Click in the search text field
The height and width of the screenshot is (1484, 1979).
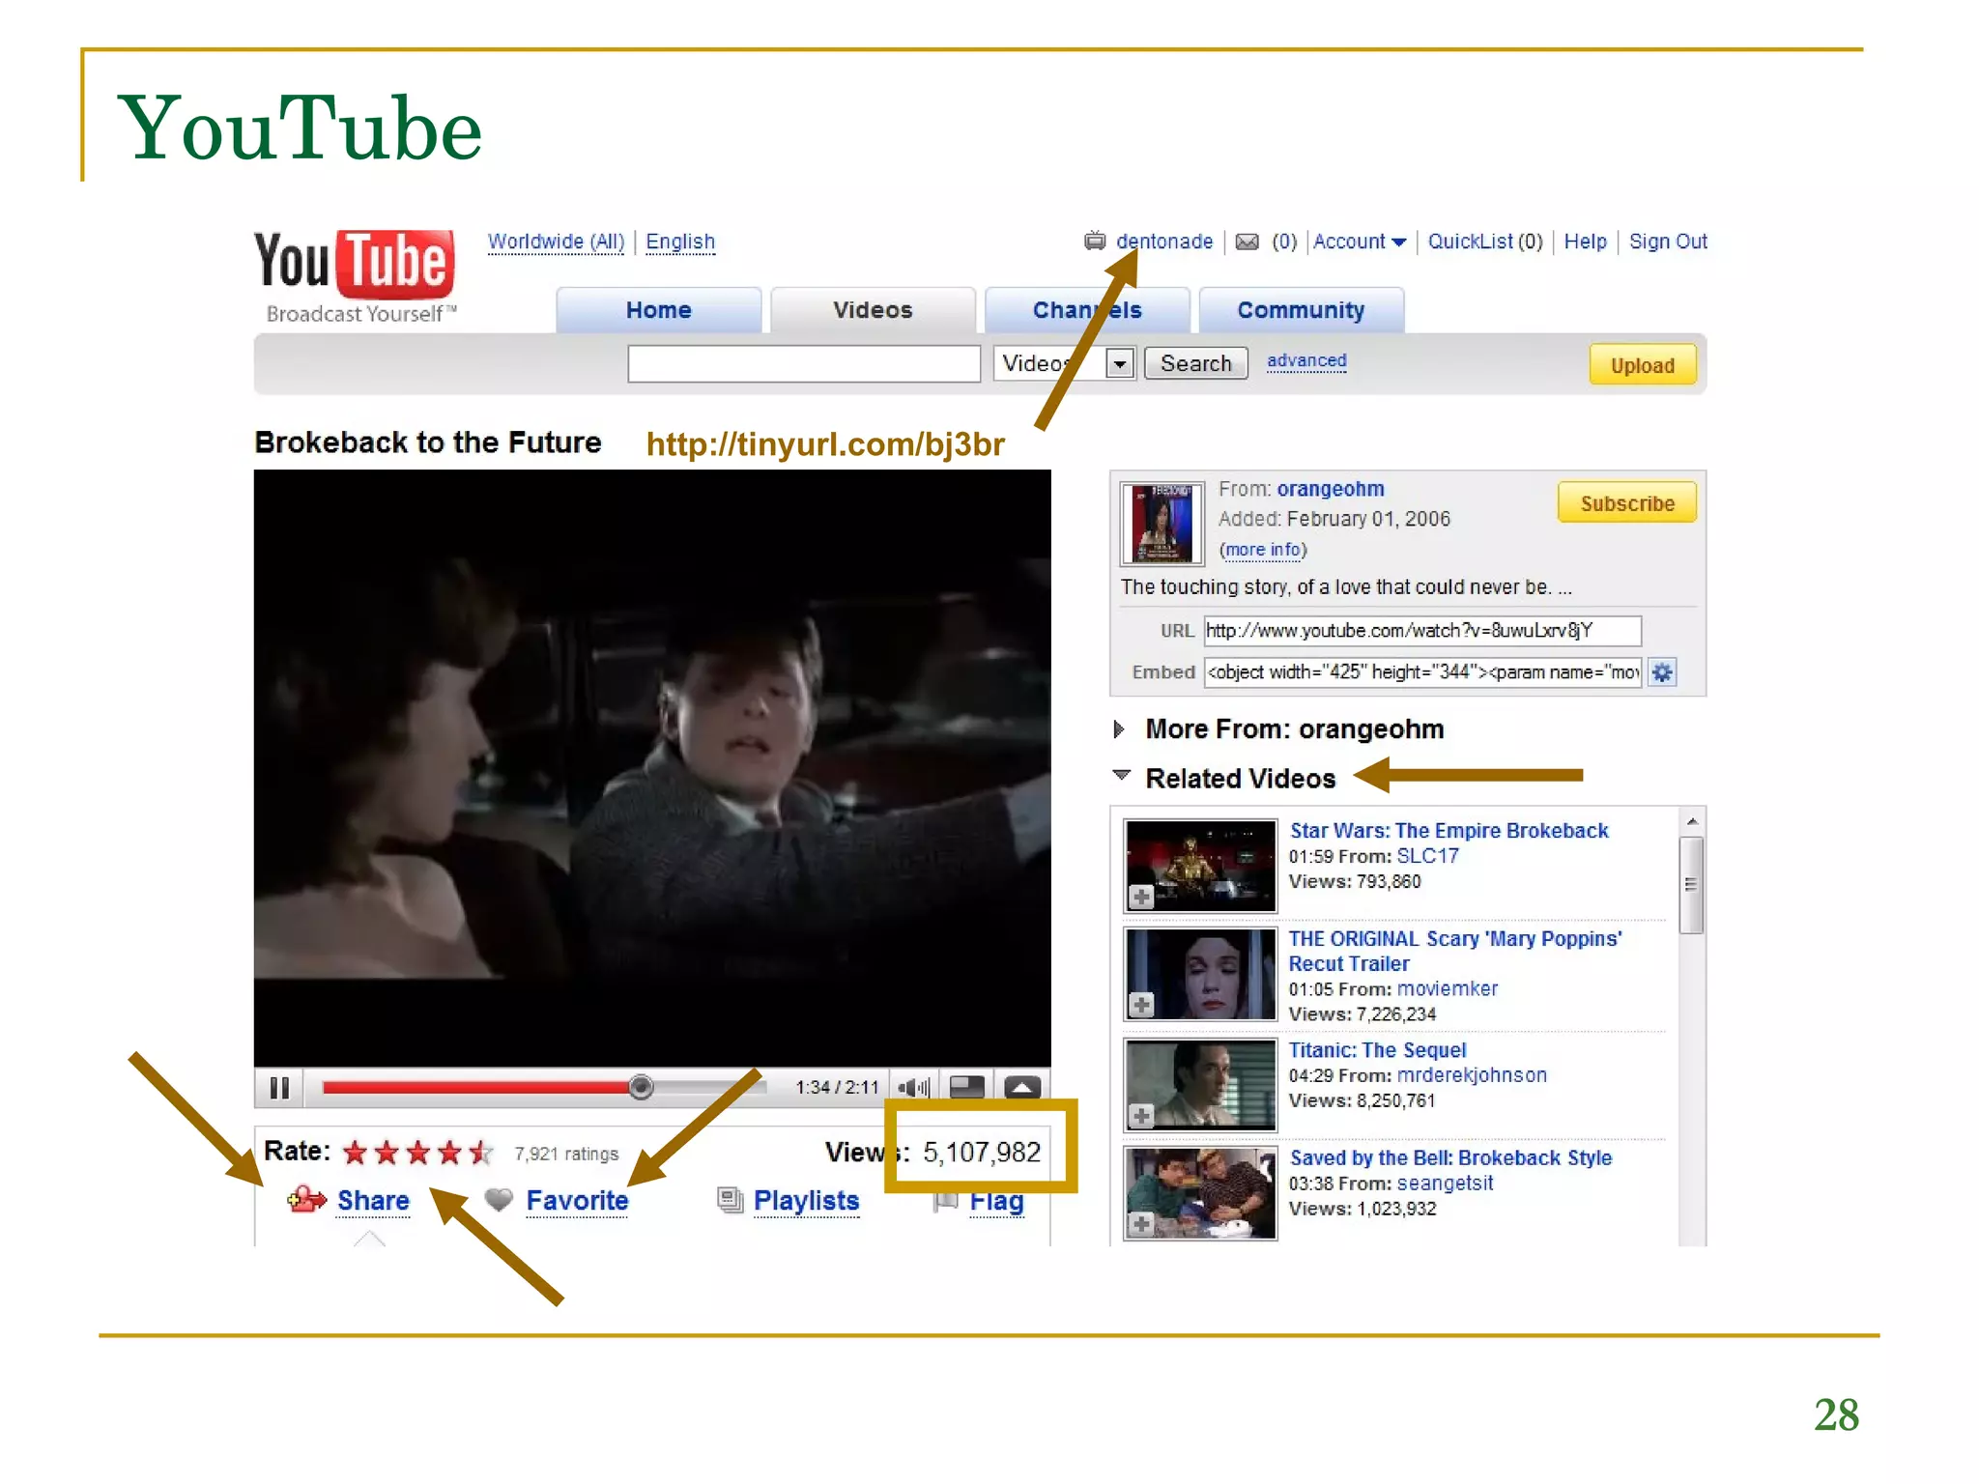[x=804, y=364]
